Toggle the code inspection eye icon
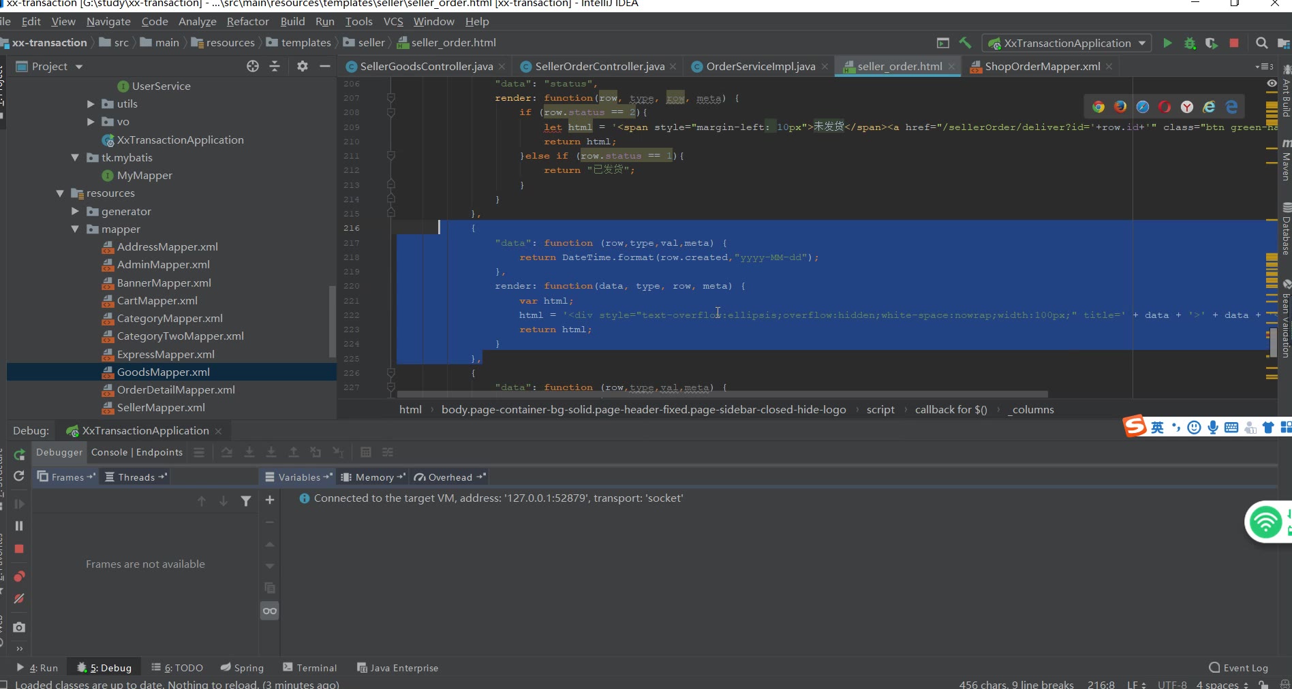This screenshot has width=1292, height=689. [1272, 83]
